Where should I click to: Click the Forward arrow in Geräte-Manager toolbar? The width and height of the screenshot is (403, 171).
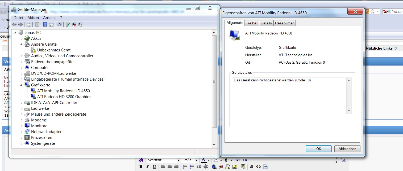pyautogui.click(x=20, y=24)
